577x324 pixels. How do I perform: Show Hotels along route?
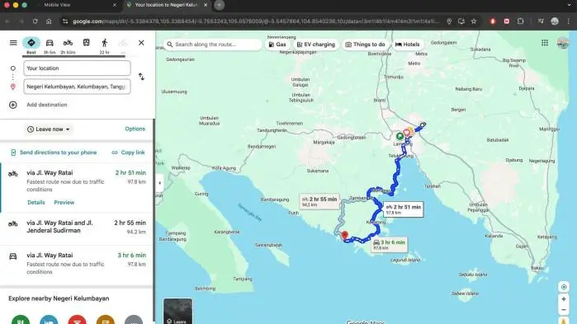pyautogui.click(x=407, y=45)
